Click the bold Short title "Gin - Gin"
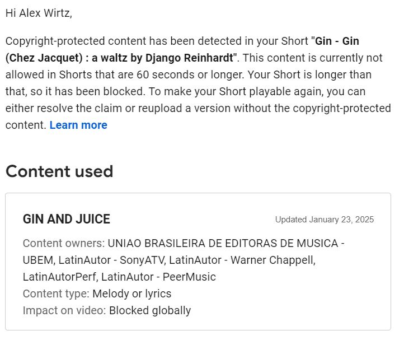Screen dimensions: 404x340 [x=337, y=41]
